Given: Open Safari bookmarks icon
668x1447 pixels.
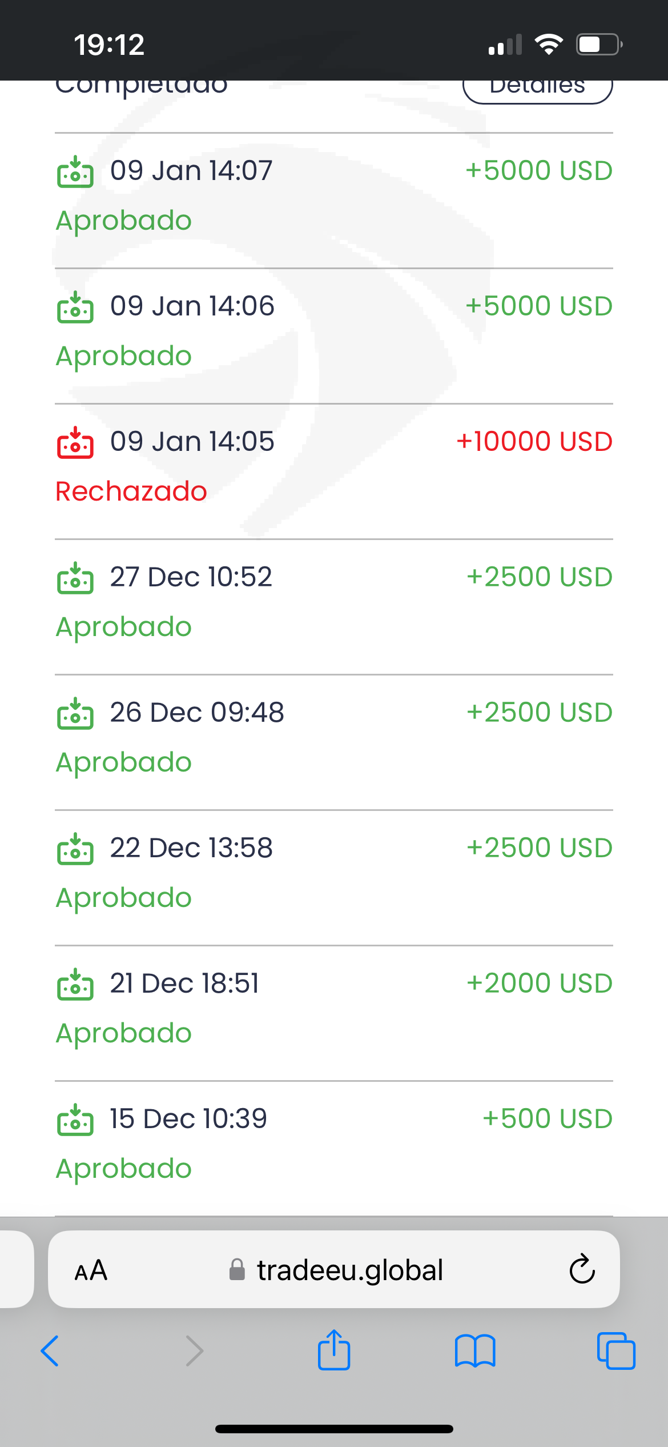Looking at the screenshot, I should [x=475, y=1352].
